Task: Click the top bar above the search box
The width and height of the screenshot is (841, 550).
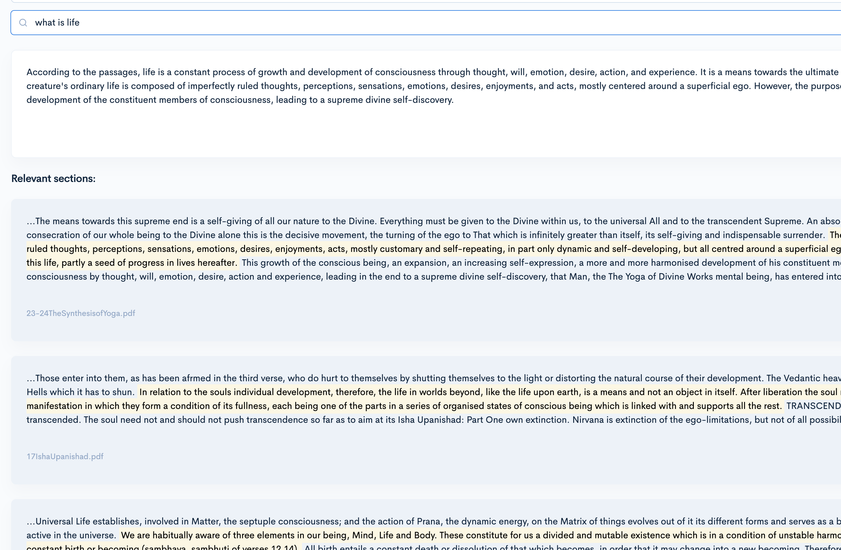Action: pyautogui.click(x=420, y=3)
